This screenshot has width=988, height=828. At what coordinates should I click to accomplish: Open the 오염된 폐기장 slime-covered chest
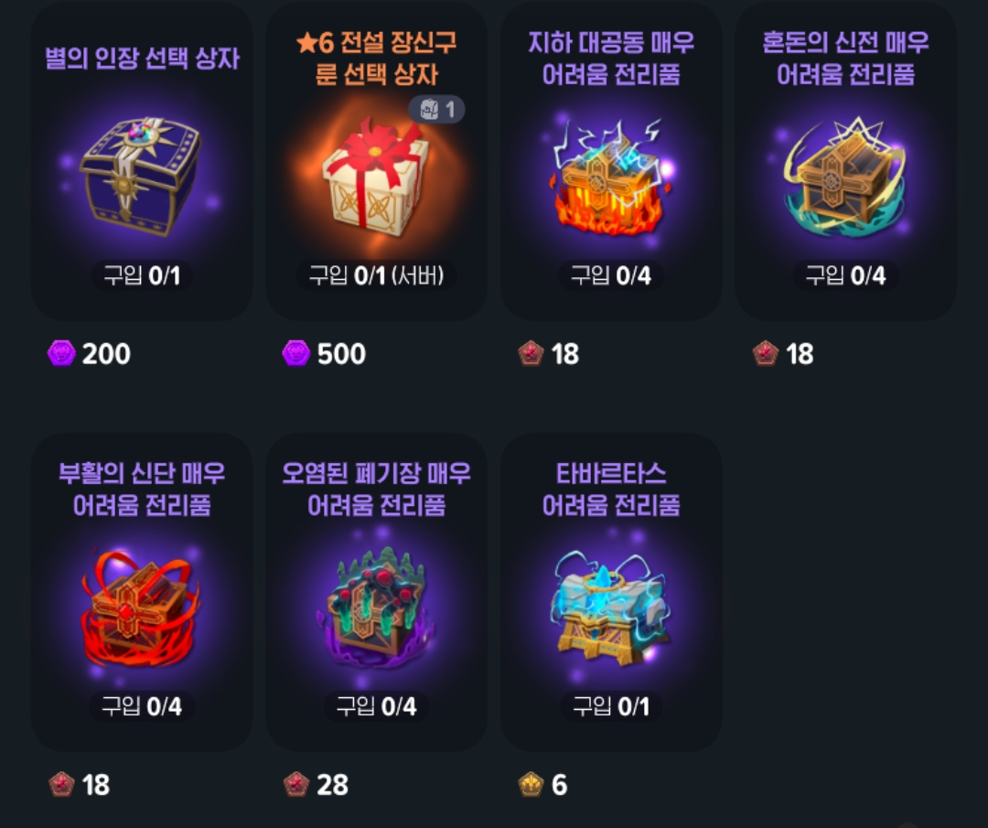pos(377,608)
